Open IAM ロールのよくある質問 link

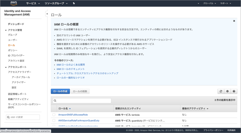point(71,65)
